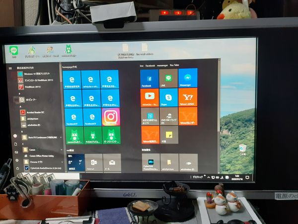
Task: Click the net関連 tile group title
Action: [x=71, y=150]
